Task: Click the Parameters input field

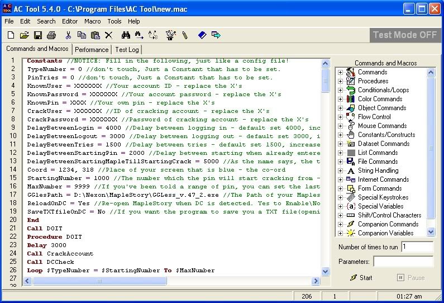Action: tap(403, 262)
